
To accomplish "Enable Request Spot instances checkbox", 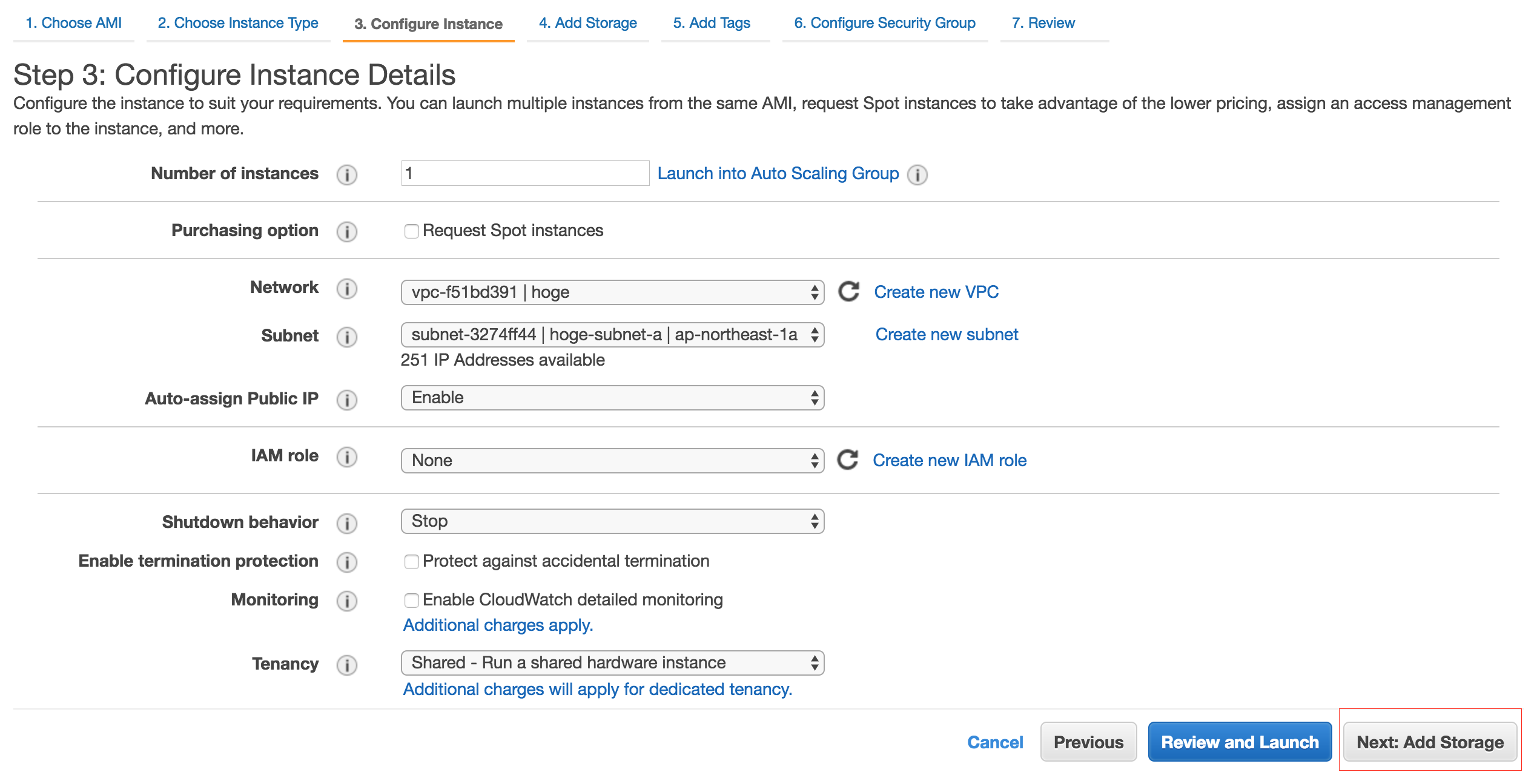I will click(x=412, y=231).
